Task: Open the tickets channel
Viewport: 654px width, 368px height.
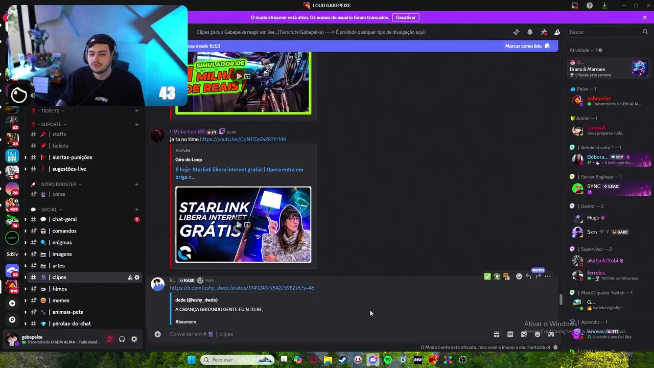Action: point(84,146)
